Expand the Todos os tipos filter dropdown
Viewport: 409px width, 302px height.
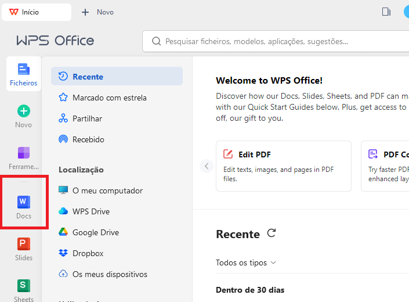click(246, 263)
